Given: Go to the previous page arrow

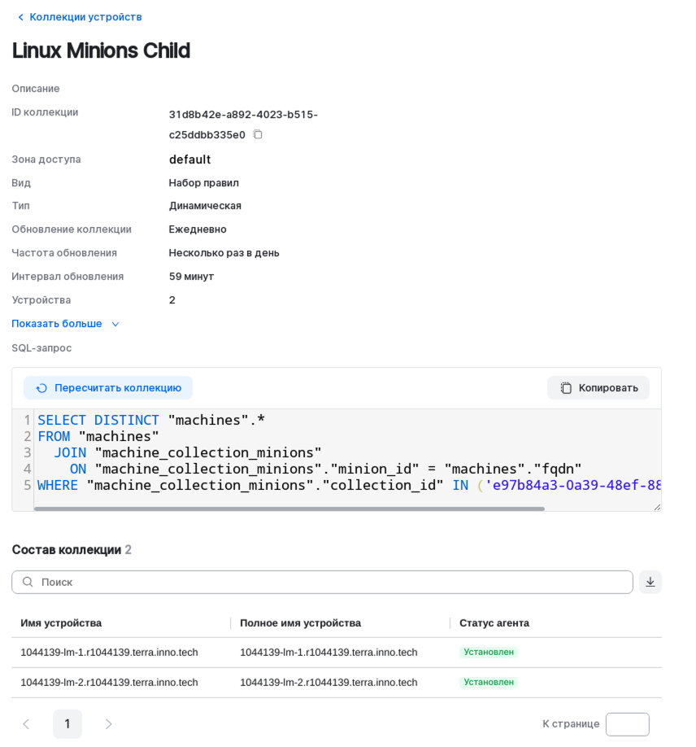Looking at the screenshot, I should point(26,723).
